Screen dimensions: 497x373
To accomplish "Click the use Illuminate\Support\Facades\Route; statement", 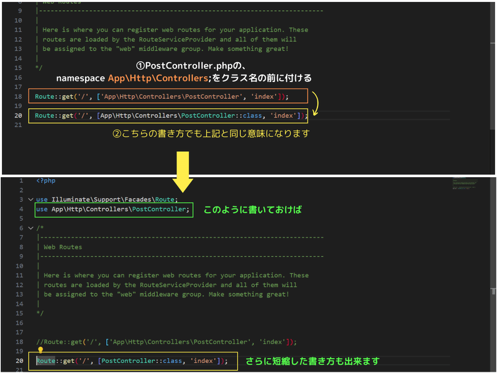I will (107, 200).
